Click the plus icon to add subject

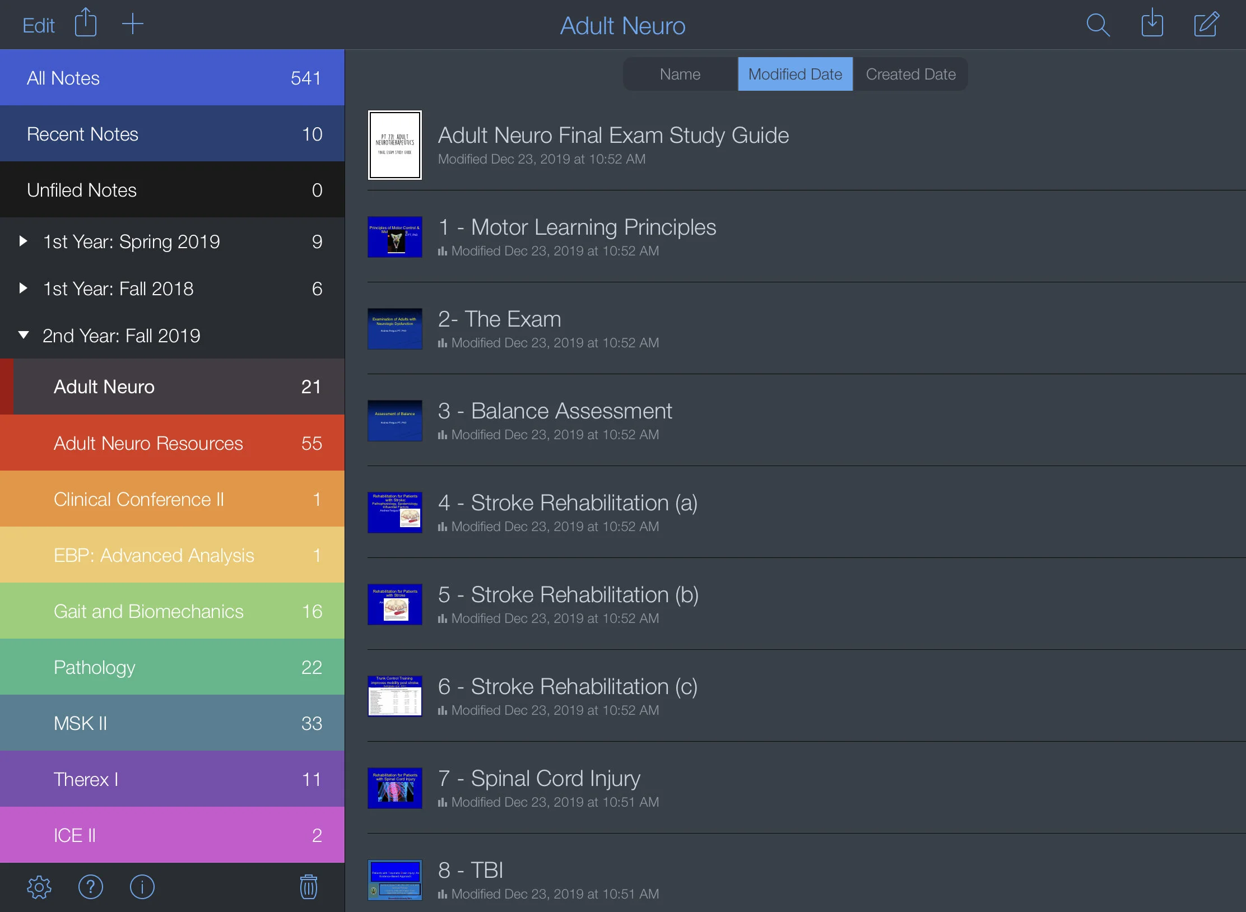pyautogui.click(x=133, y=24)
